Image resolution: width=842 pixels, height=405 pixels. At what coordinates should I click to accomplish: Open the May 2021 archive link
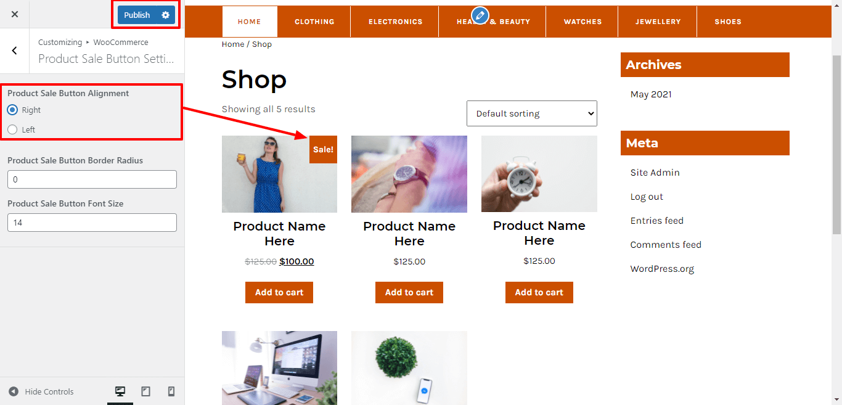pos(651,94)
